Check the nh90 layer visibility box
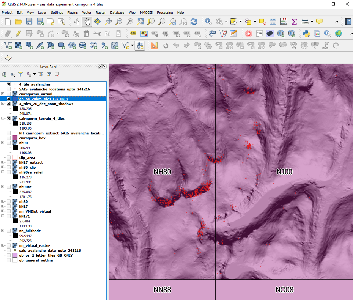353x300 pixels. click(x=9, y=143)
